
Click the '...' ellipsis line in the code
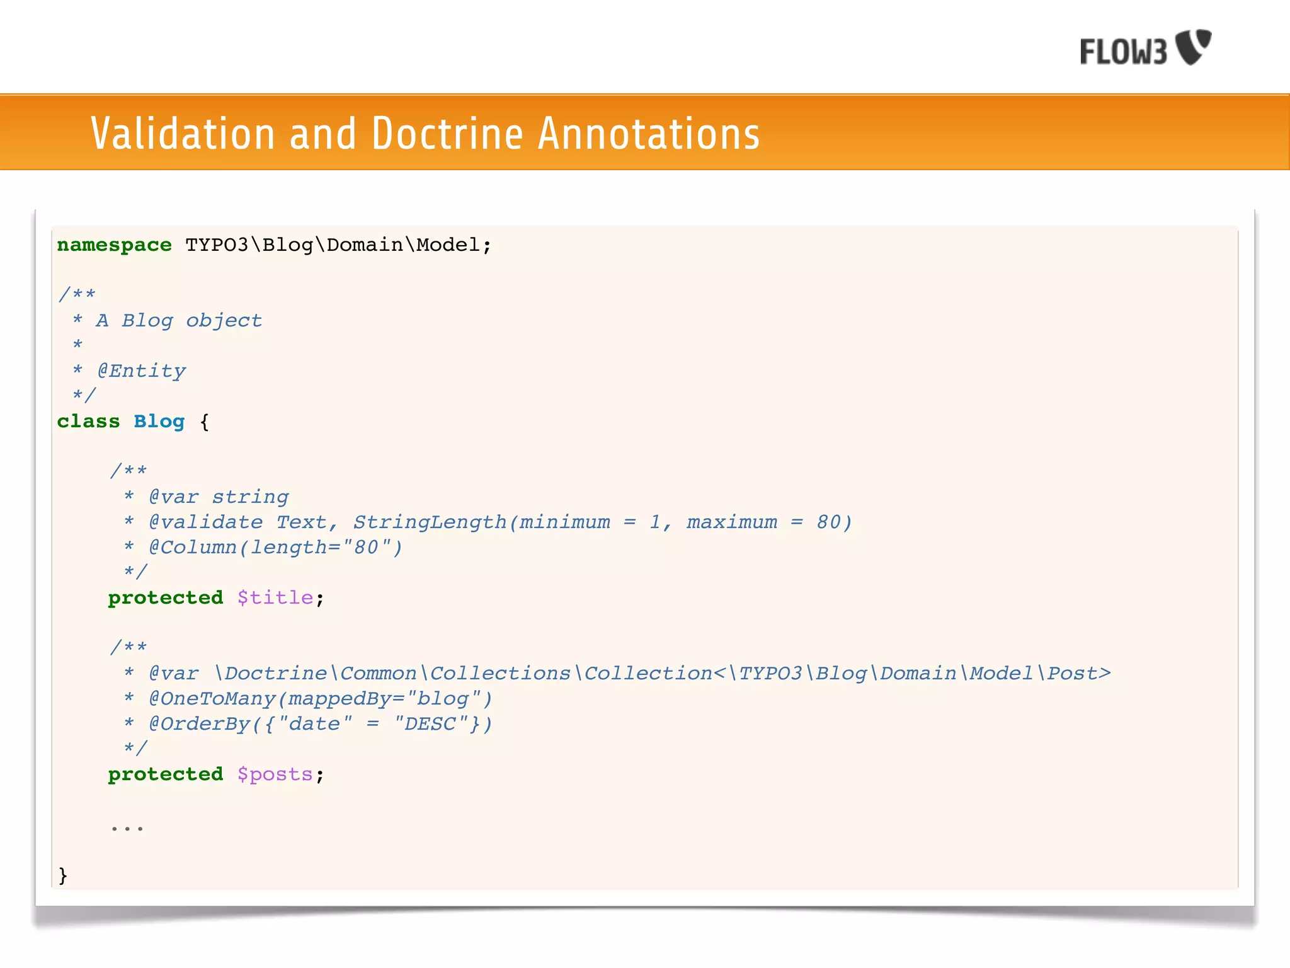click(127, 828)
